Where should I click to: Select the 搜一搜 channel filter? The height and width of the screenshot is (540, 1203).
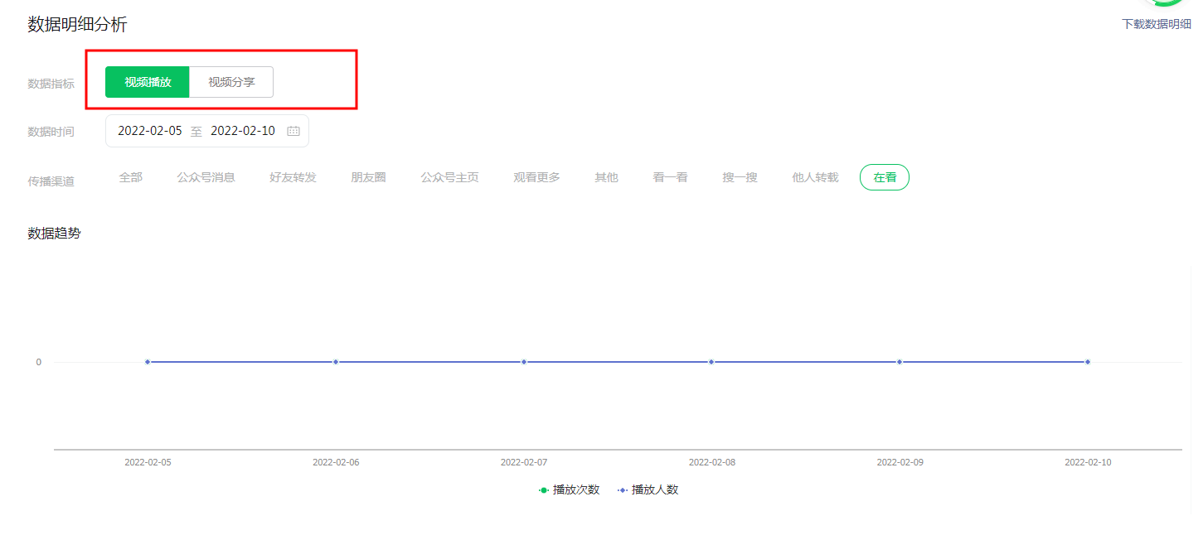[x=740, y=177]
